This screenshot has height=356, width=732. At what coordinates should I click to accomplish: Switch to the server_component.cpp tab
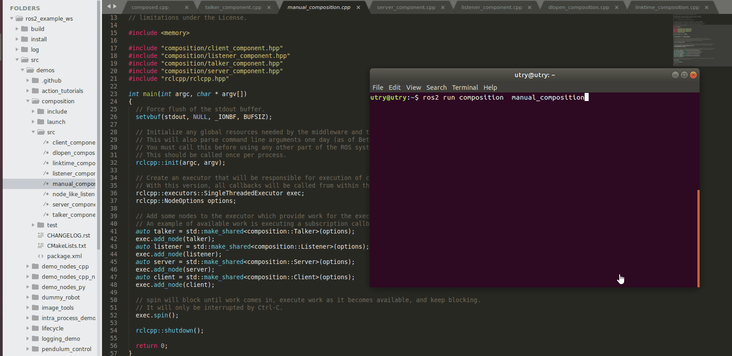point(406,7)
